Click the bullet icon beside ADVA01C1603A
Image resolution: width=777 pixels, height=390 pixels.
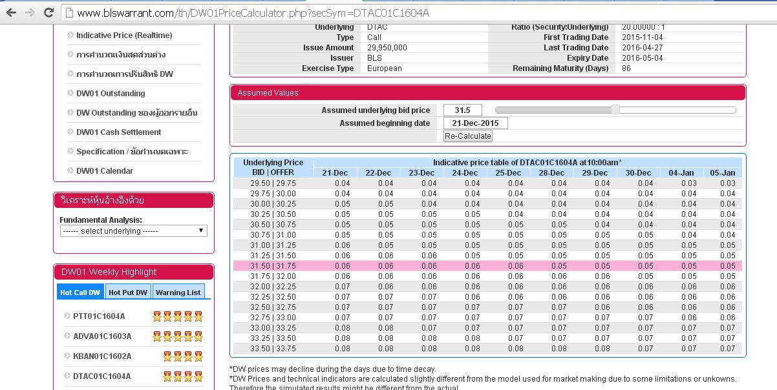67,336
